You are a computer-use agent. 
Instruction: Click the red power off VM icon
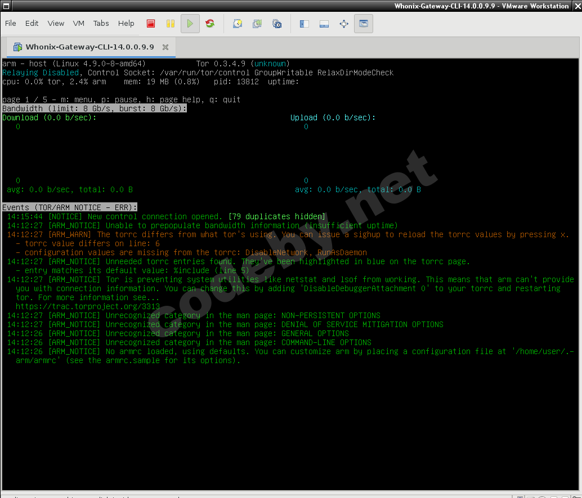[151, 24]
